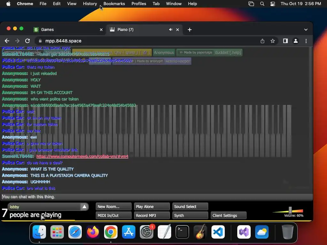Open the View menu
Screen dimensions: 327x245
tap(72, 4)
